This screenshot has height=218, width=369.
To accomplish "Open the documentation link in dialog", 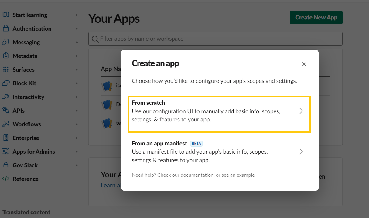I will 197,175.
